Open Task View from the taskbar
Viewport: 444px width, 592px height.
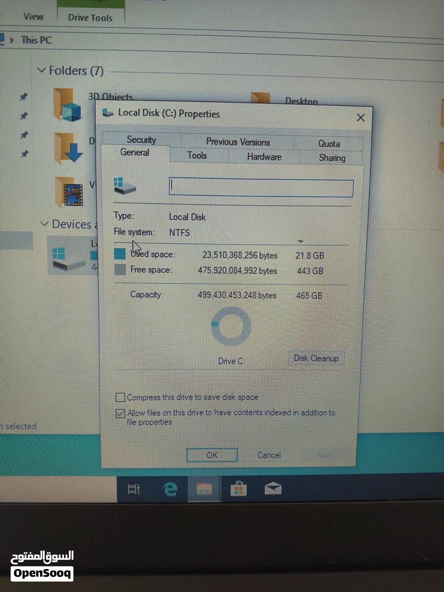point(133,489)
